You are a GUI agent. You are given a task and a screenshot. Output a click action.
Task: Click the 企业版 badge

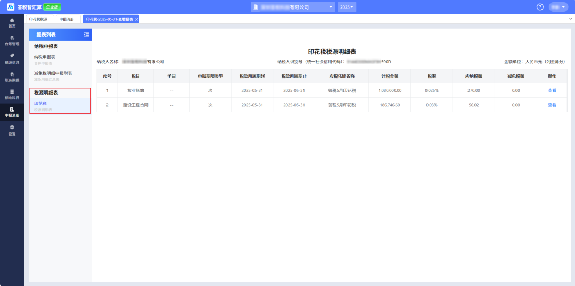(52, 7)
